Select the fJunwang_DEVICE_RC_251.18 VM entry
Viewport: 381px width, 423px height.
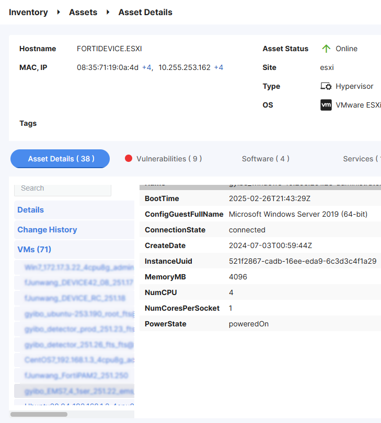click(x=74, y=298)
